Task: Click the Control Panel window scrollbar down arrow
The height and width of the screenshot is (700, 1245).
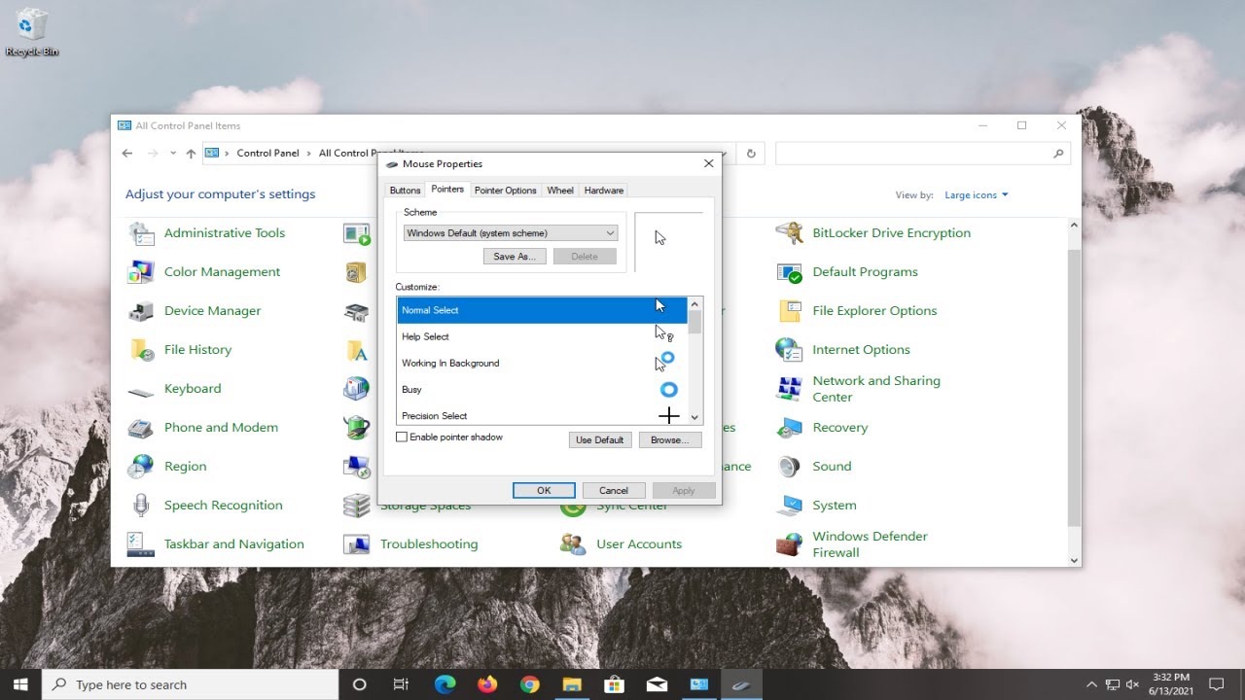Action: (x=1074, y=560)
